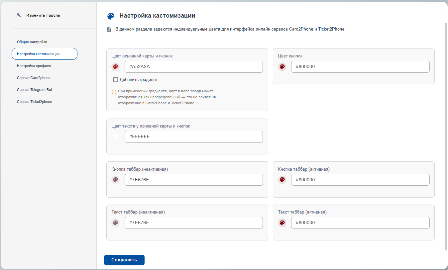Click the document icon before the section description
Viewport: 448px width, 270px height.
coord(109,30)
